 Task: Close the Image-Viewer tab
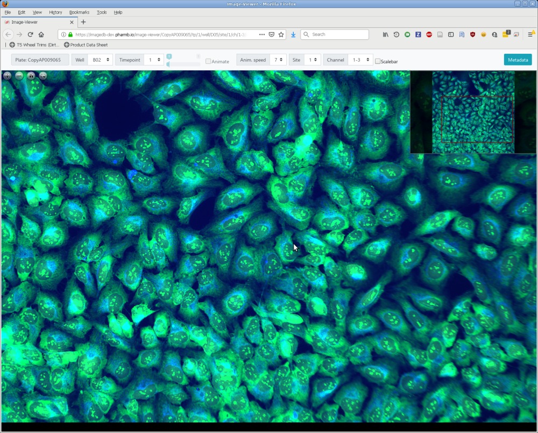(x=72, y=22)
